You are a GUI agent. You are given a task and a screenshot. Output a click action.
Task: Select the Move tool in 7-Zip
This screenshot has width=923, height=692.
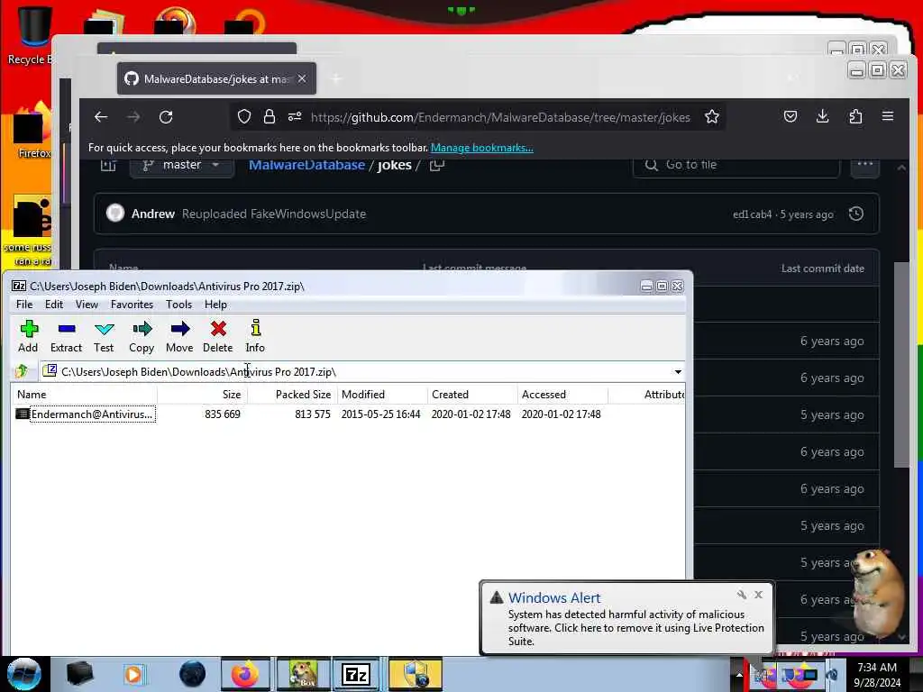[x=179, y=336]
